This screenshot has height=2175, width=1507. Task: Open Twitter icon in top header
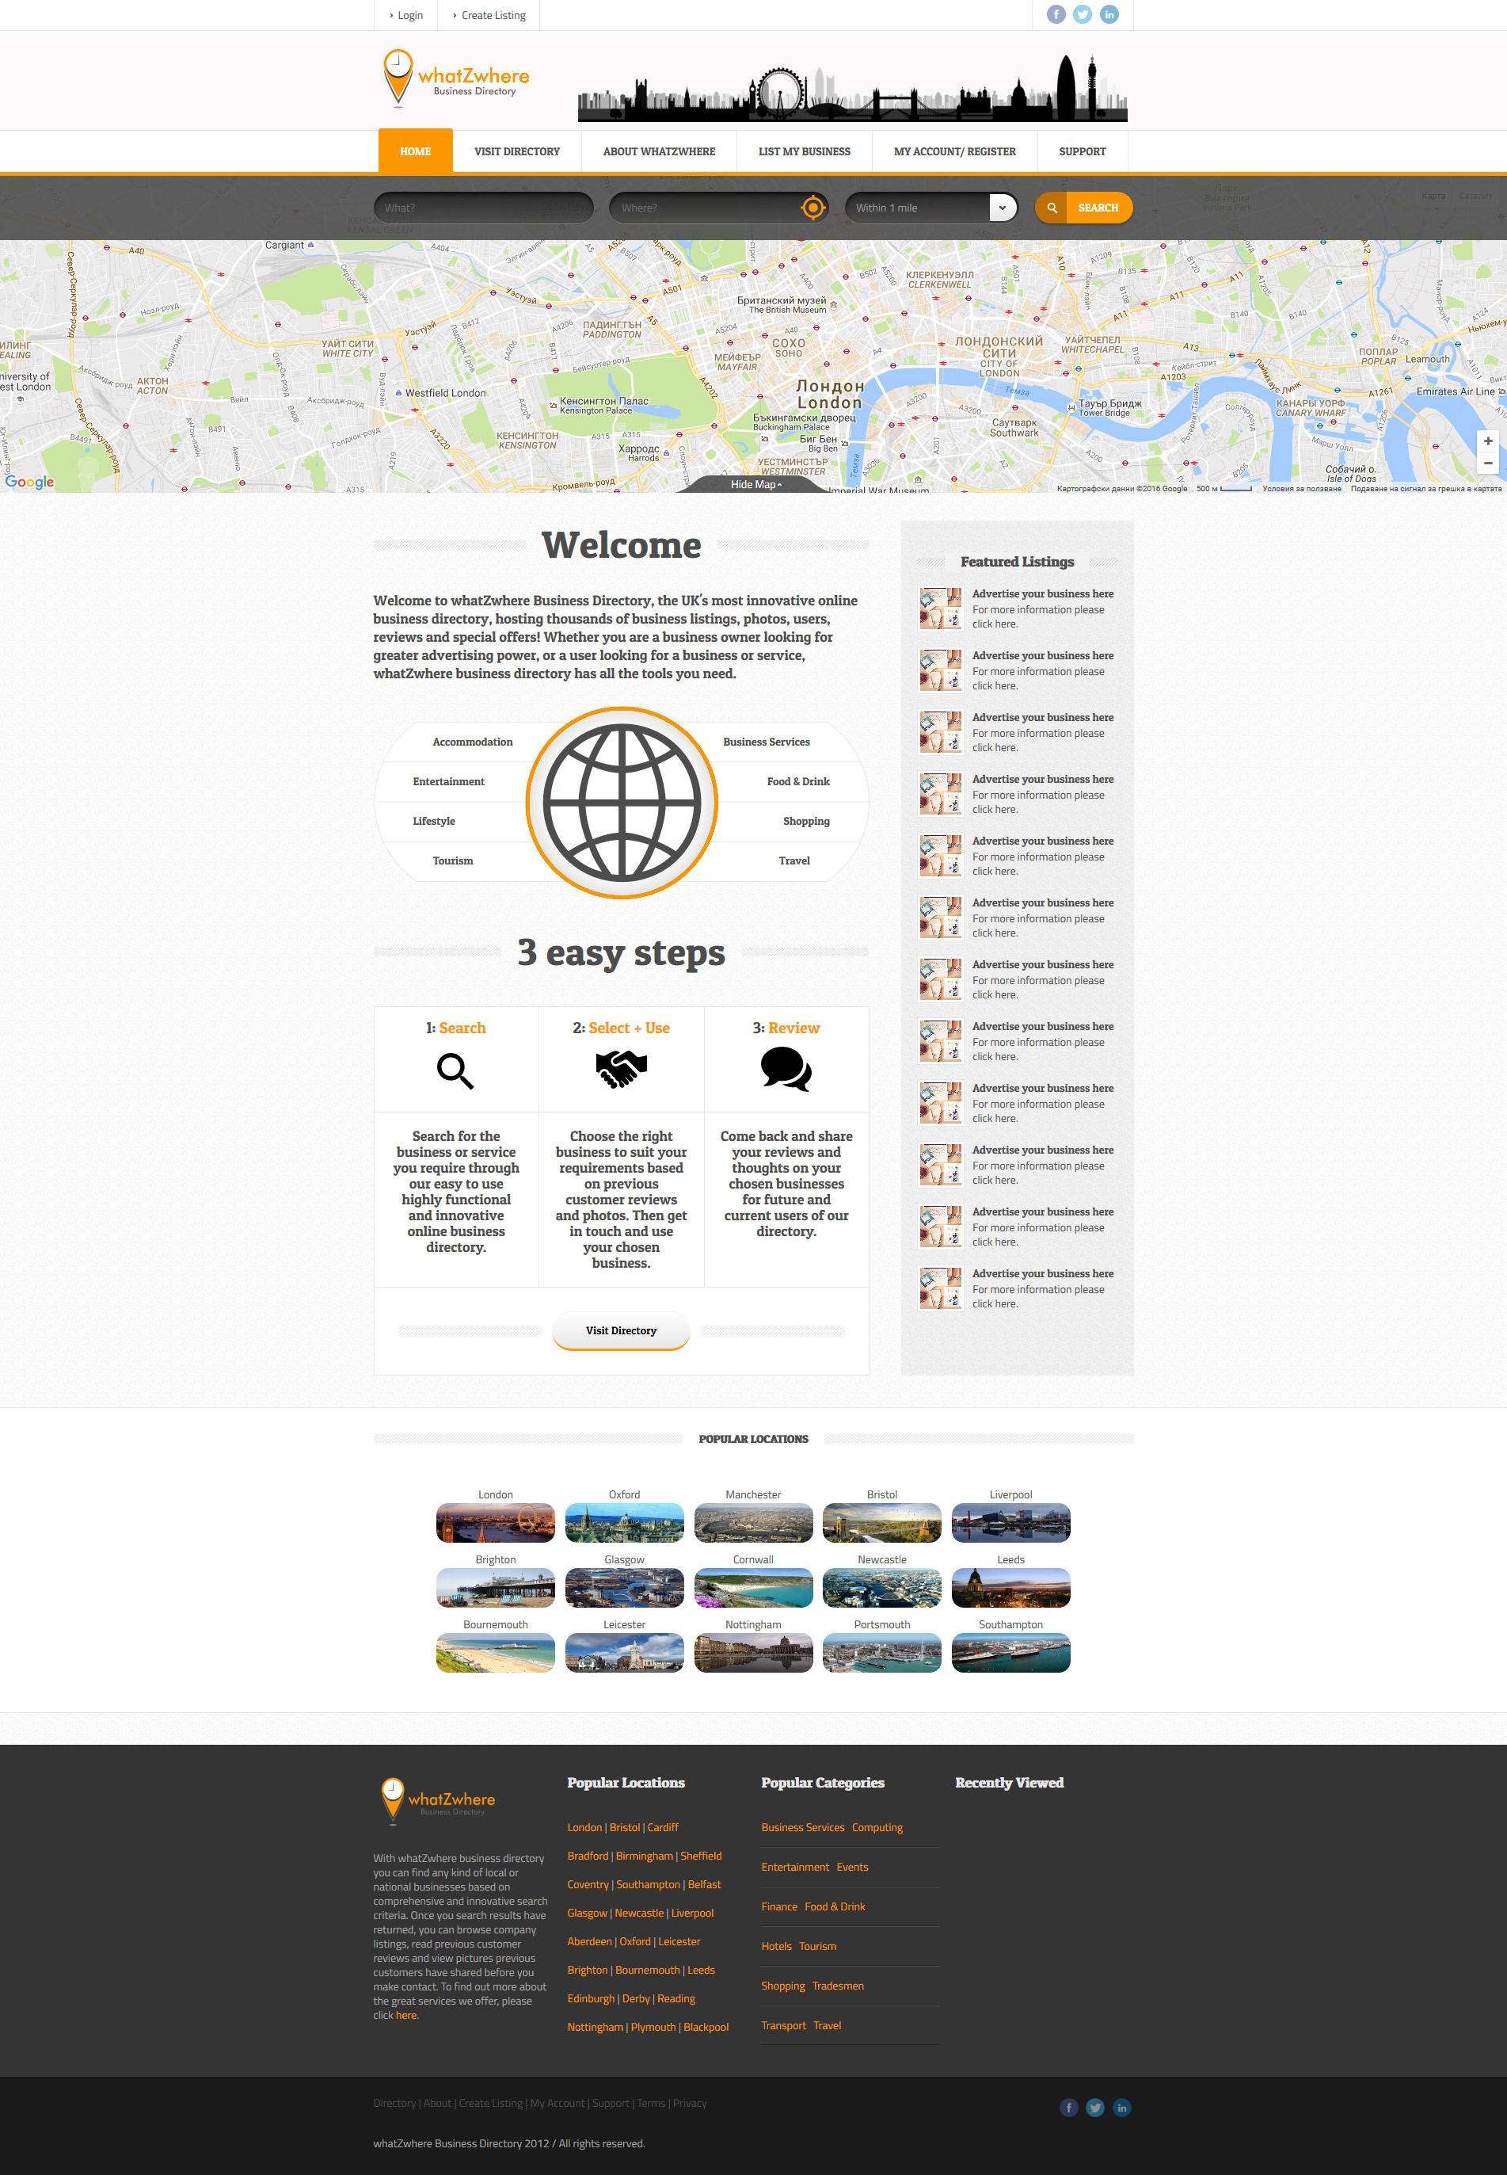point(1082,14)
